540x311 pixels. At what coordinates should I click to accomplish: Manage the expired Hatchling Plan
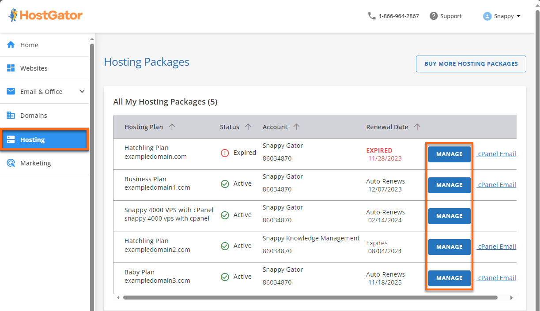[x=449, y=154]
